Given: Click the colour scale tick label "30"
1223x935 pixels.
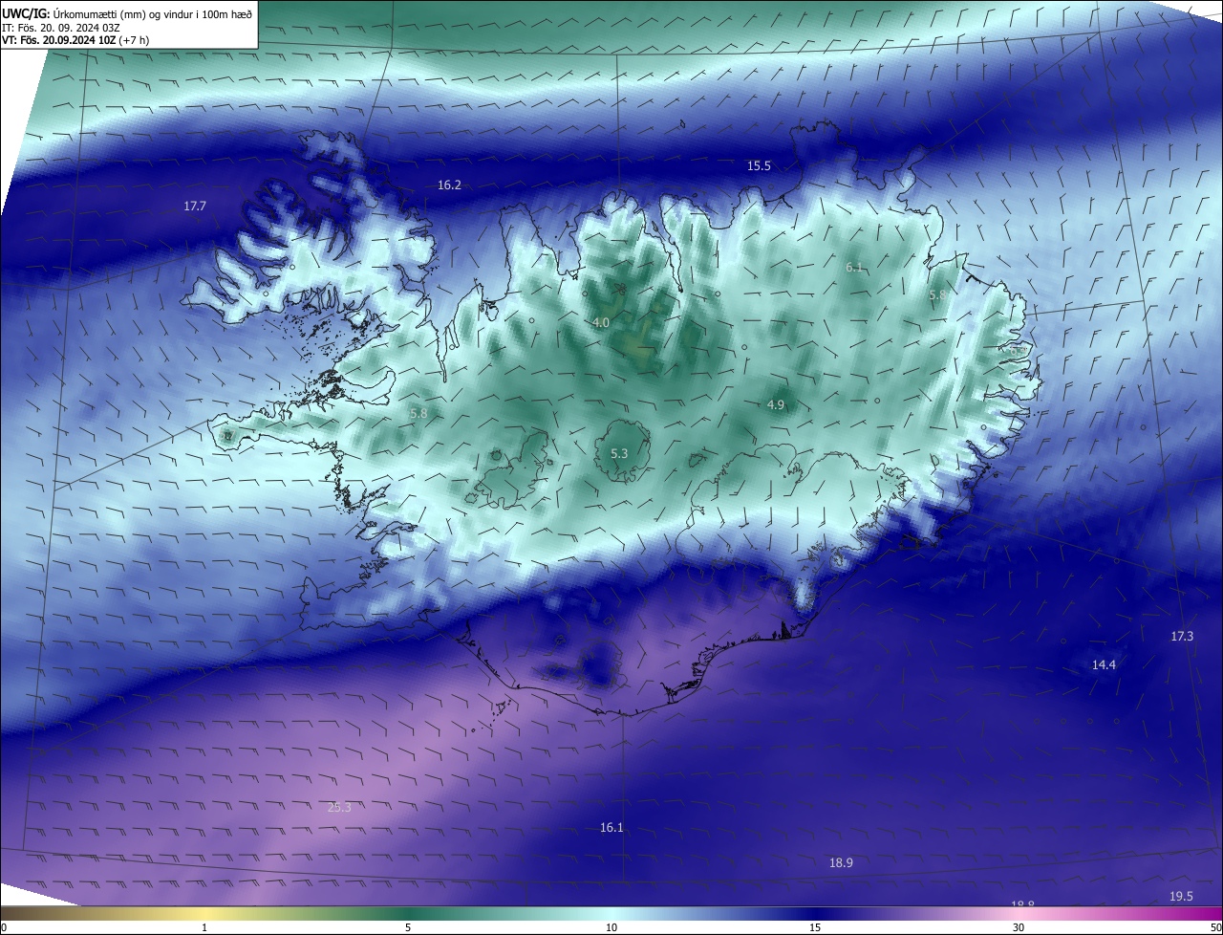Looking at the screenshot, I should point(1019,927).
